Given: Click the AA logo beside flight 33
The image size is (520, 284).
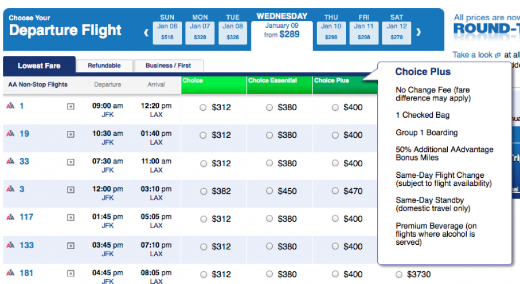Looking at the screenshot, I should coord(10,162).
